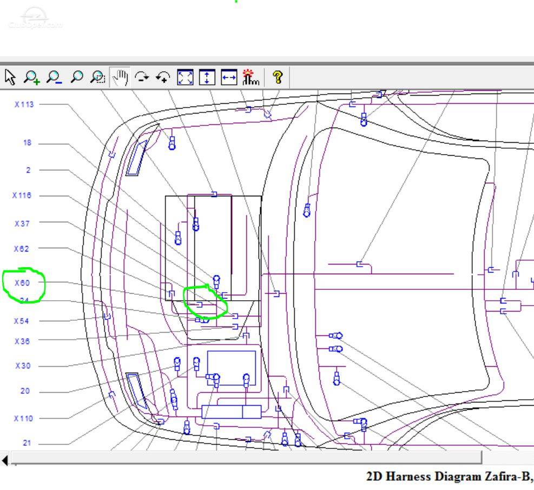Open help with the question mark icon
The image size is (534, 490).
tap(278, 77)
